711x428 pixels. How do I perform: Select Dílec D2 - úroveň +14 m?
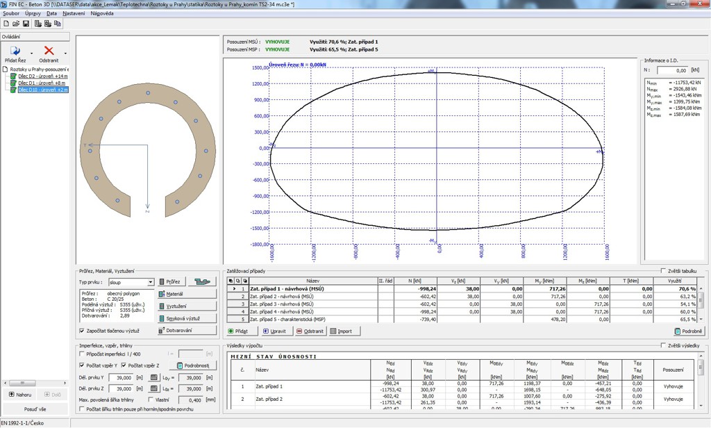(x=42, y=76)
